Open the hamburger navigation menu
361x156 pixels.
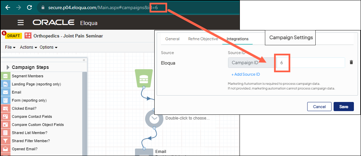pyautogui.click(x=21, y=23)
